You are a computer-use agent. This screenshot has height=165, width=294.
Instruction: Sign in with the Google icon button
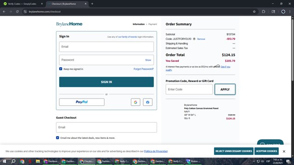(136, 102)
